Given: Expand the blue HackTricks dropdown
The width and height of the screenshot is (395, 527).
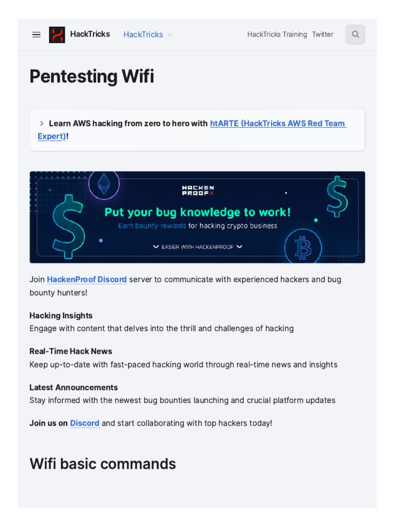Looking at the screenshot, I should tap(148, 34).
